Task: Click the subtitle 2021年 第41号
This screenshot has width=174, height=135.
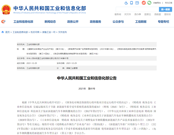Action: coord(87,89)
